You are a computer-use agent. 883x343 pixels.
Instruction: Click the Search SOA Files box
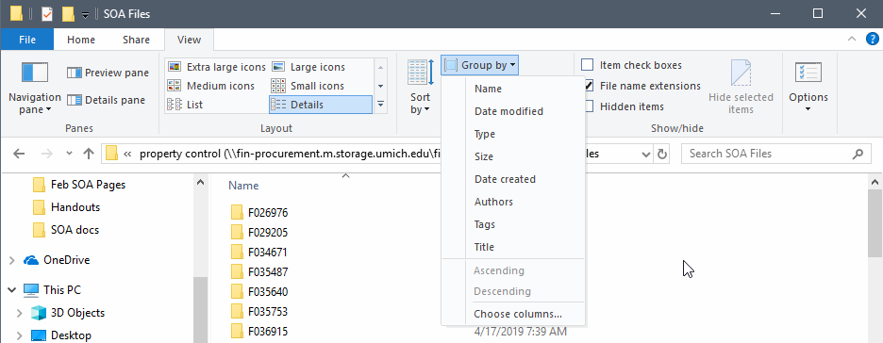point(770,154)
